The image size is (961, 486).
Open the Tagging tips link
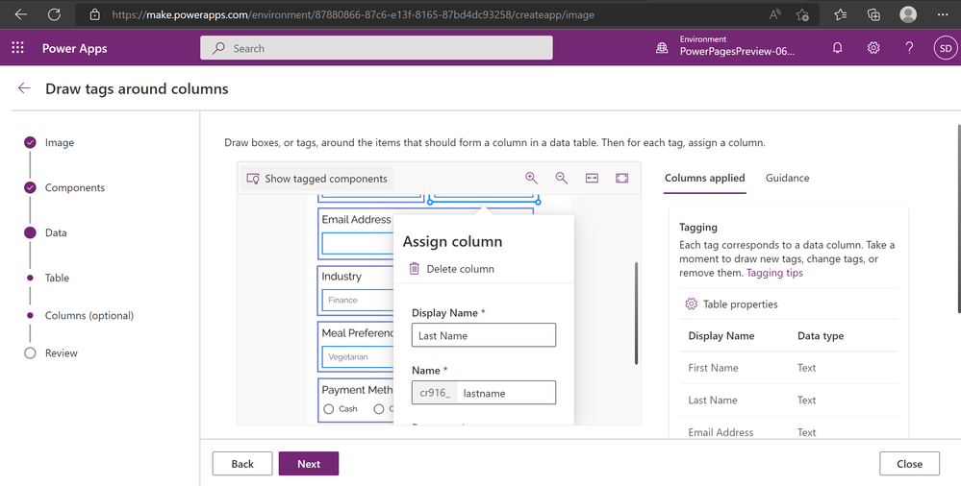(x=774, y=273)
